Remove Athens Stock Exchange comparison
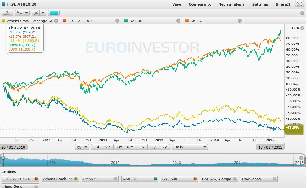This screenshot has width=308, height=188. coord(56,21)
